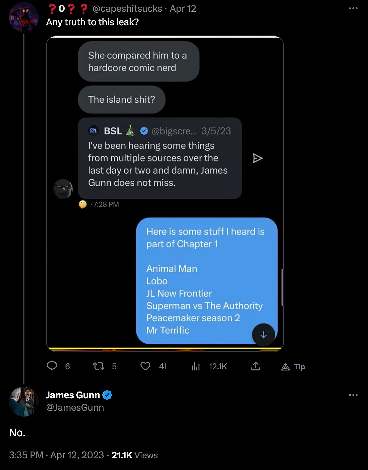The height and width of the screenshot is (470, 368).
Task: Click the verified badge next to James Gunn
Action: pyautogui.click(x=107, y=395)
